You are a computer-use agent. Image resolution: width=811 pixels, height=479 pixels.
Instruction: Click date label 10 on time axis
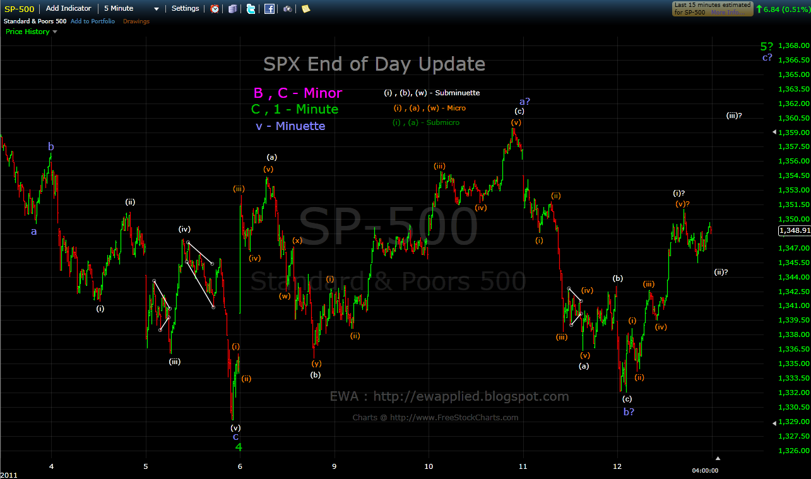pos(429,466)
